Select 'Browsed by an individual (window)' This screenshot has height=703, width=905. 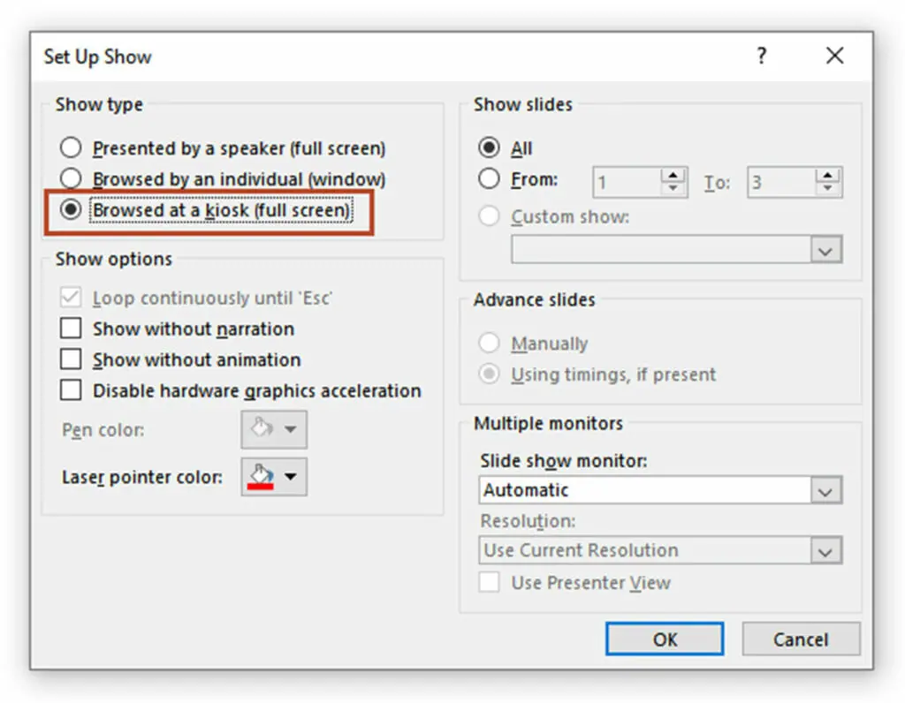click(71, 178)
